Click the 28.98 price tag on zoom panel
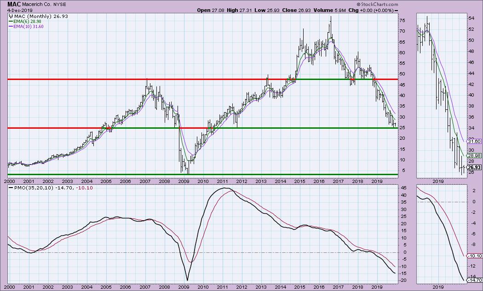Image resolution: width=483 pixels, height=291 pixels. pyautogui.click(x=474, y=156)
